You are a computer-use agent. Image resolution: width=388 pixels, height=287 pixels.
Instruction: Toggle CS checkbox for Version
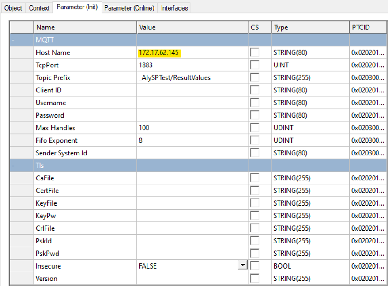pyautogui.click(x=255, y=279)
